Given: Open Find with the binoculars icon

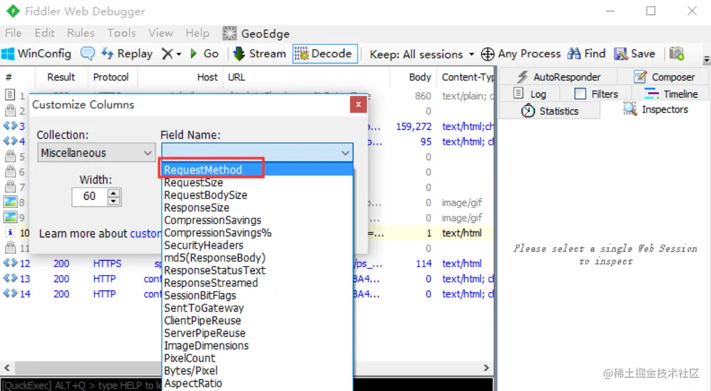Looking at the screenshot, I should [x=587, y=54].
